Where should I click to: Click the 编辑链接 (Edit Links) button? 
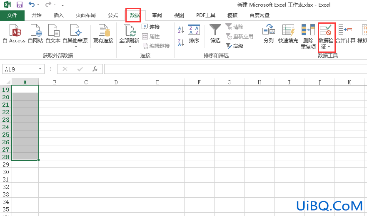point(156,46)
